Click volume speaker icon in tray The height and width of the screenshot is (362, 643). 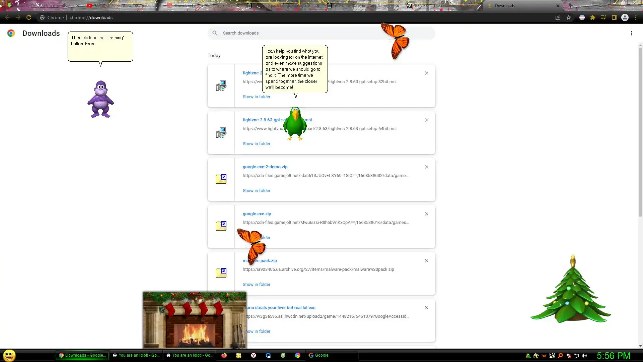584,356
